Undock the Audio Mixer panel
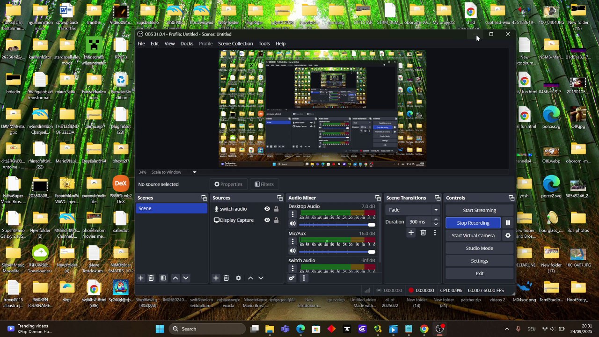The height and width of the screenshot is (337, 599). [x=378, y=198]
